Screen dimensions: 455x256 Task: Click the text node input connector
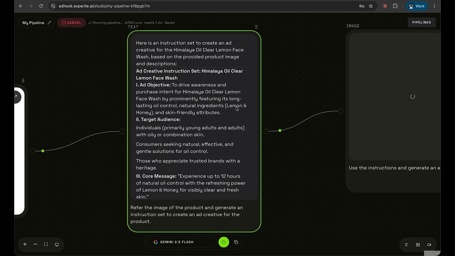pyautogui.click(x=122, y=131)
